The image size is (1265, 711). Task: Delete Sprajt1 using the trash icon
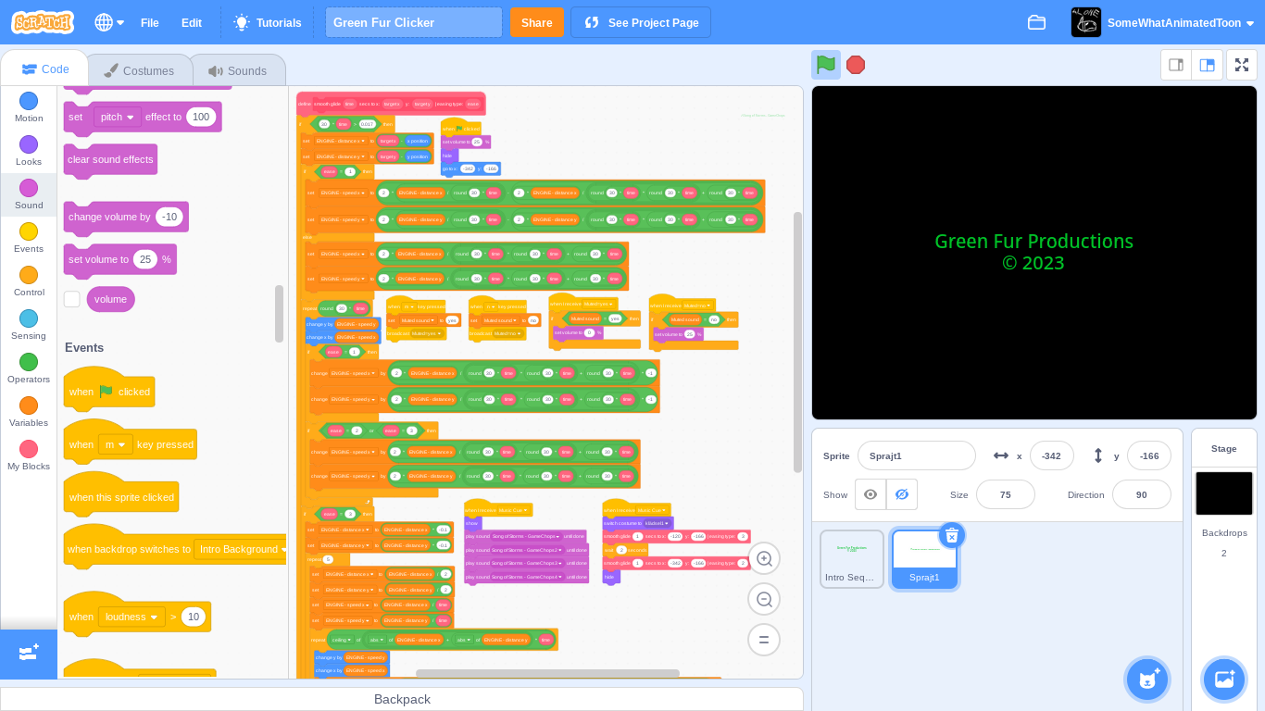[952, 535]
